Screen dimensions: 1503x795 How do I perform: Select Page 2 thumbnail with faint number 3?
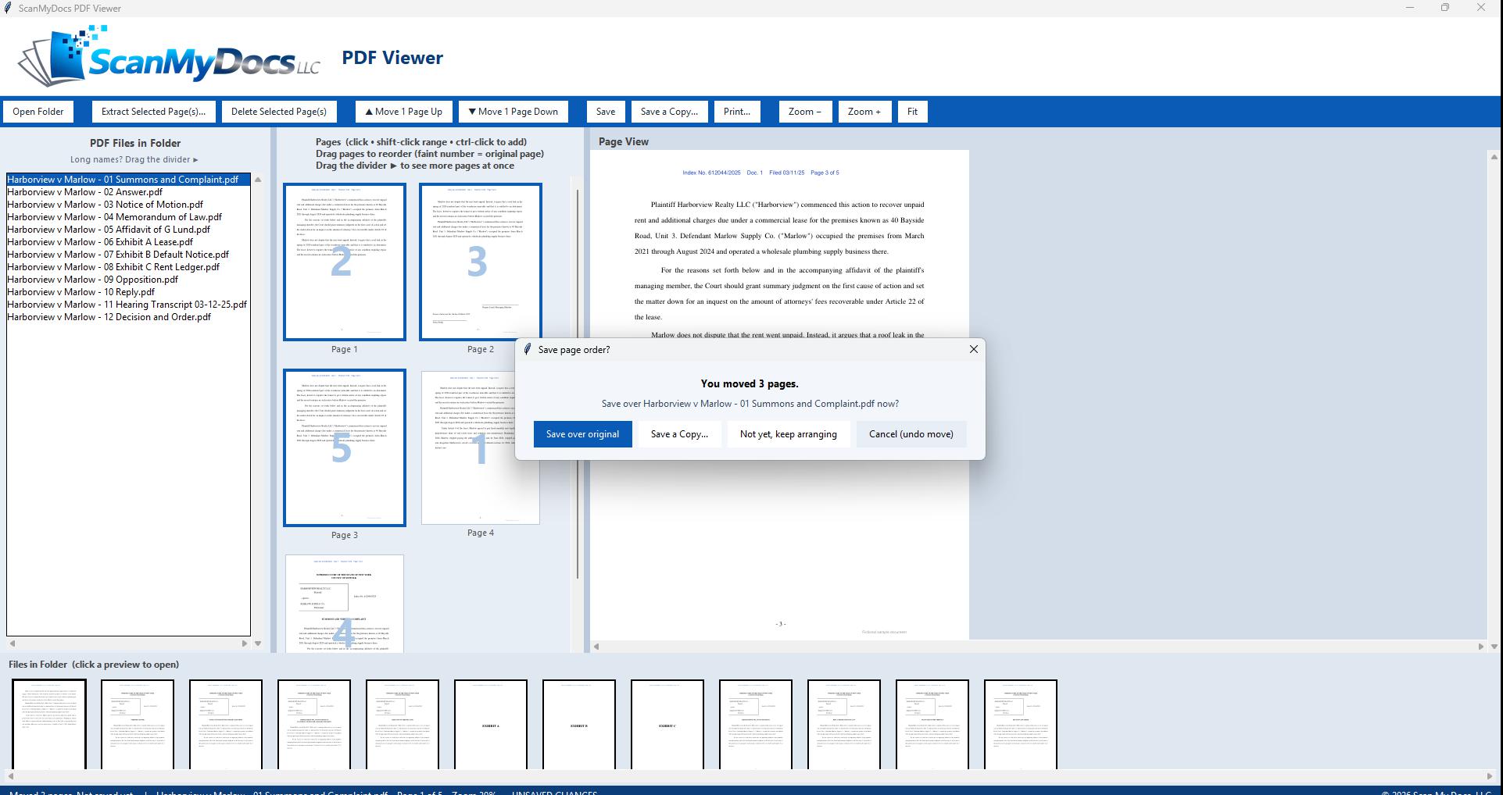click(x=480, y=262)
